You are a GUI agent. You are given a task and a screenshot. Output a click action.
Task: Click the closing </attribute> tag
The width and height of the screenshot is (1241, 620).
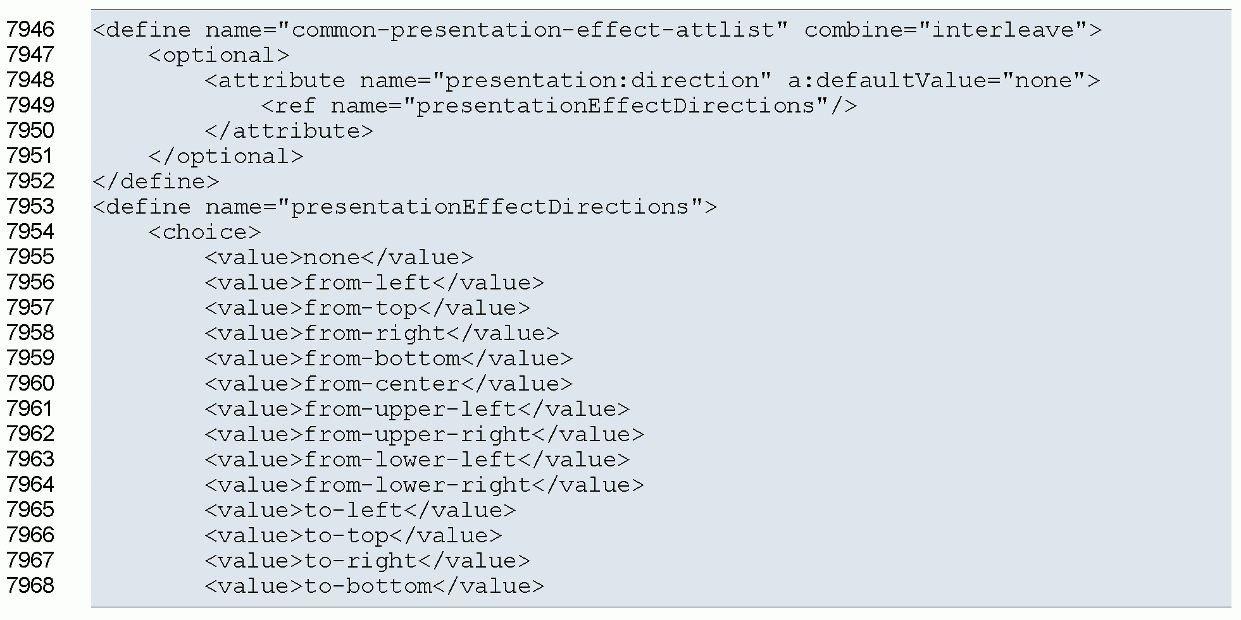click(289, 131)
